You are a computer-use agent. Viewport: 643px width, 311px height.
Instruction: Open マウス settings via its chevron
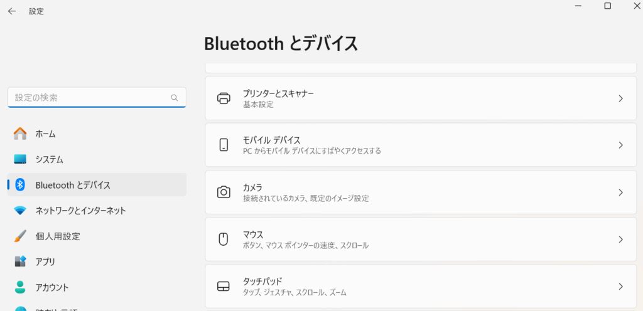(x=620, y=239)
